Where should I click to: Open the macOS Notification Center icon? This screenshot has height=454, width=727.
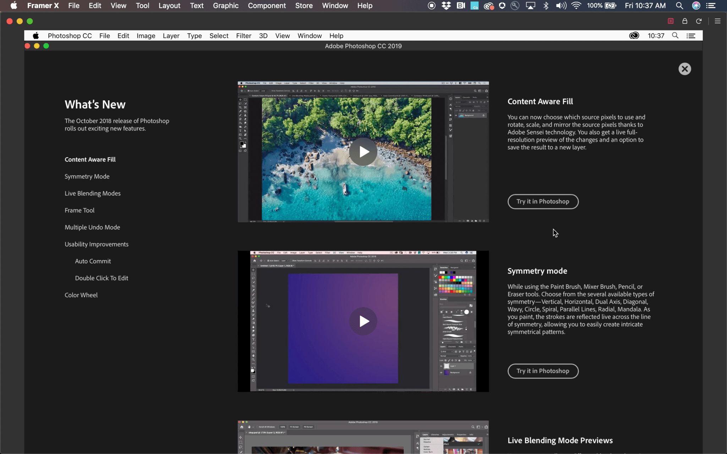(711, 6)
